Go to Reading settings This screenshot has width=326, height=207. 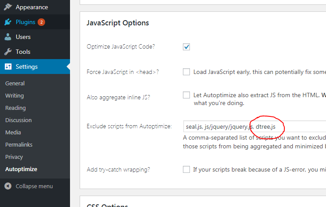[x=15, y=108]
